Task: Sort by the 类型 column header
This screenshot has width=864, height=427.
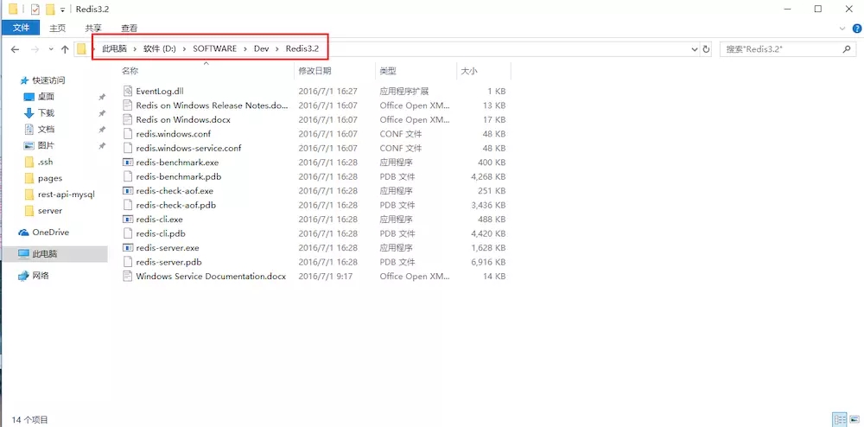Action: (x=388, y=71)
